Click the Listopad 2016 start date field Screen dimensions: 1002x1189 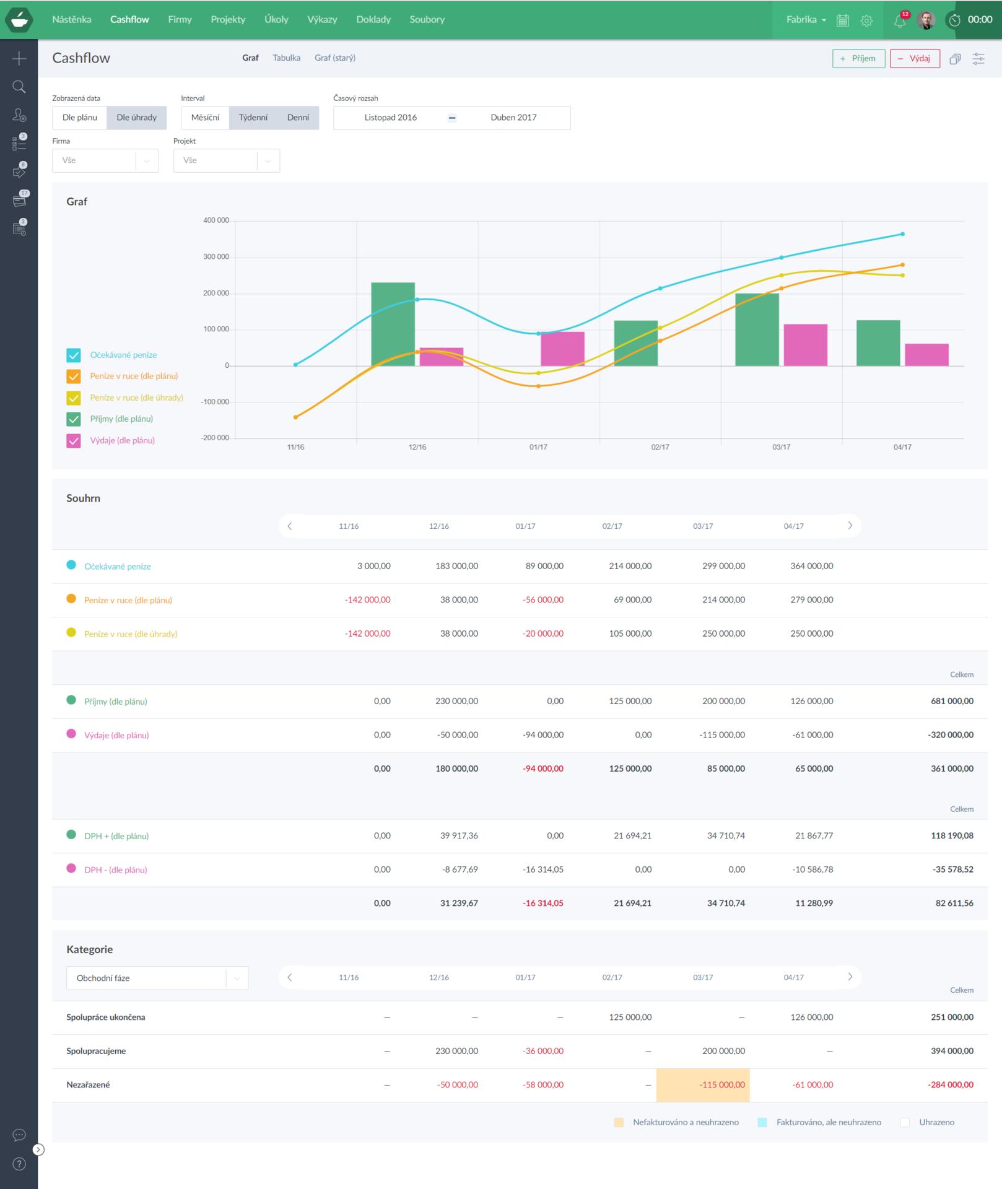tap(390, 118)
